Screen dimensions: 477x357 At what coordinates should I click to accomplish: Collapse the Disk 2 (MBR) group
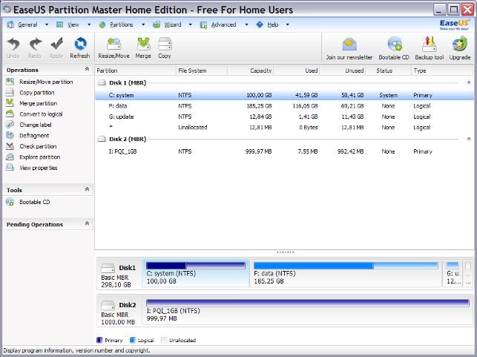tap(469, 139)
